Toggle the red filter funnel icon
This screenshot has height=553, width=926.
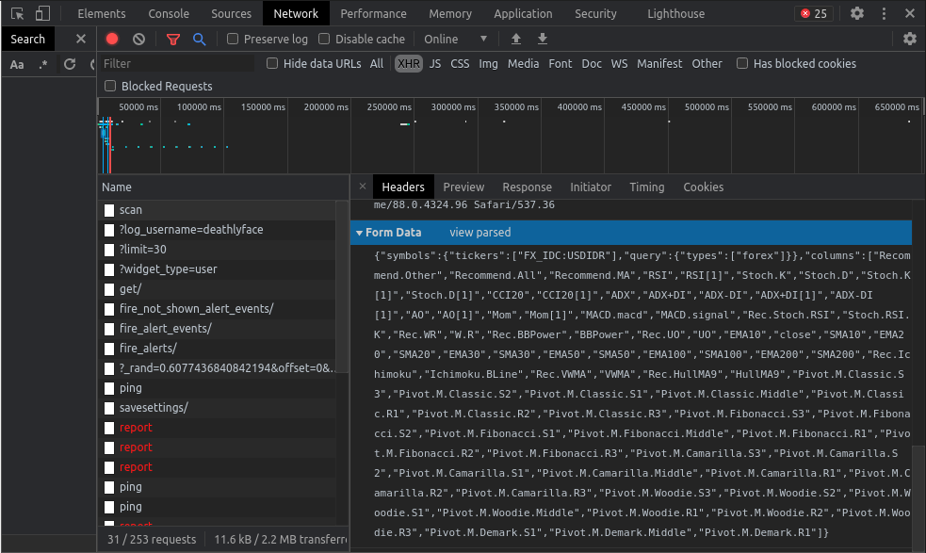click(x=172, y=39)
